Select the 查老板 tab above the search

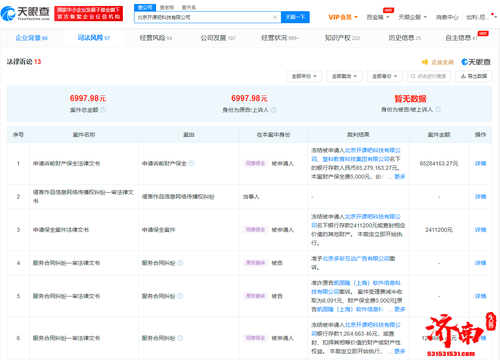166,7
